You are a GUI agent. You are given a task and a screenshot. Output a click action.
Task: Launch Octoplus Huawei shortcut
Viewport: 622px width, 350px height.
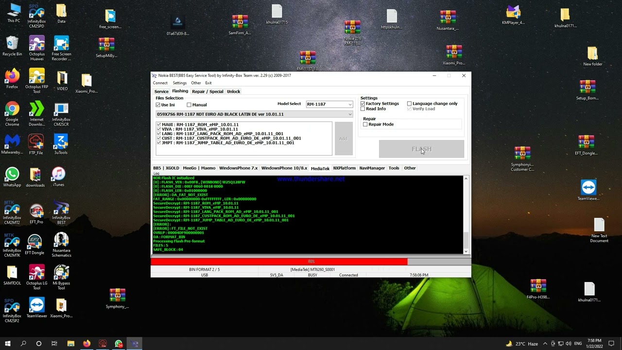click(x=37, y=48)
